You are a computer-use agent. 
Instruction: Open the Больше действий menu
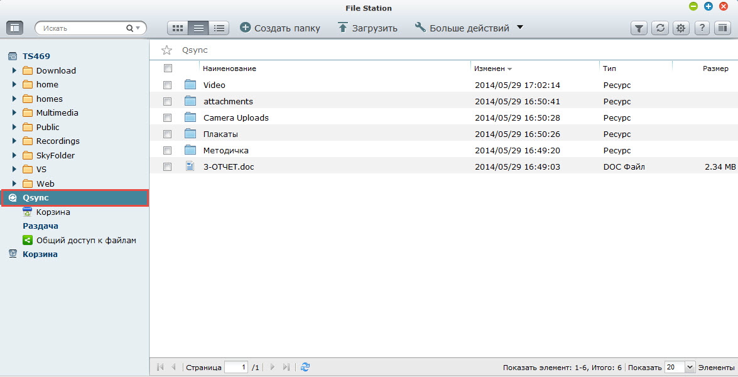click(x=469, y=28)
